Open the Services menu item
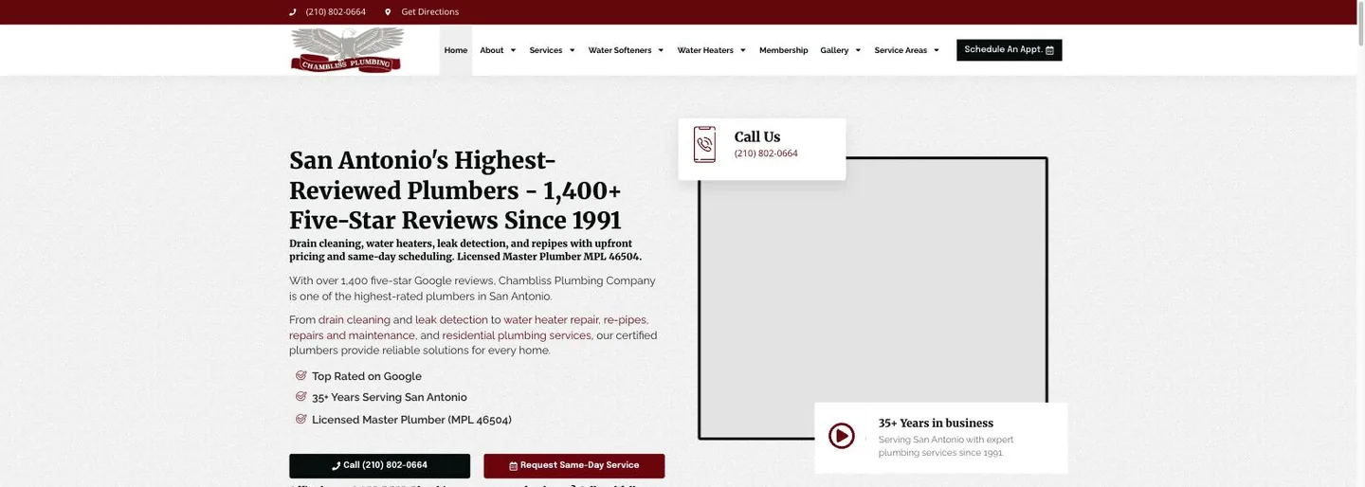 (546, 50)
